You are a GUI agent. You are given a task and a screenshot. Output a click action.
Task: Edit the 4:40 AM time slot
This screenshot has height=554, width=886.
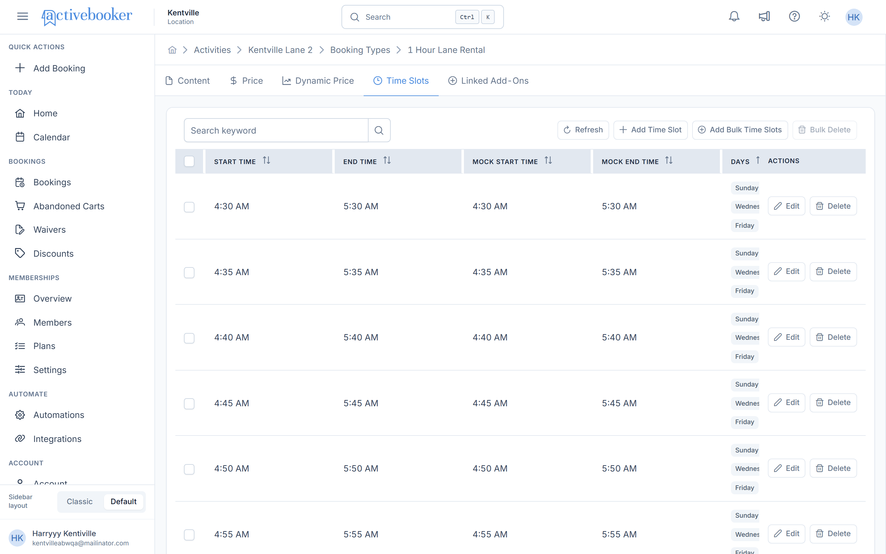coord(786,337)
